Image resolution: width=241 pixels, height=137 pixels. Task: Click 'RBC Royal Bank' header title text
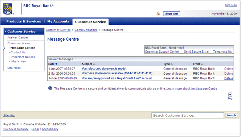[x=38, y=6]
